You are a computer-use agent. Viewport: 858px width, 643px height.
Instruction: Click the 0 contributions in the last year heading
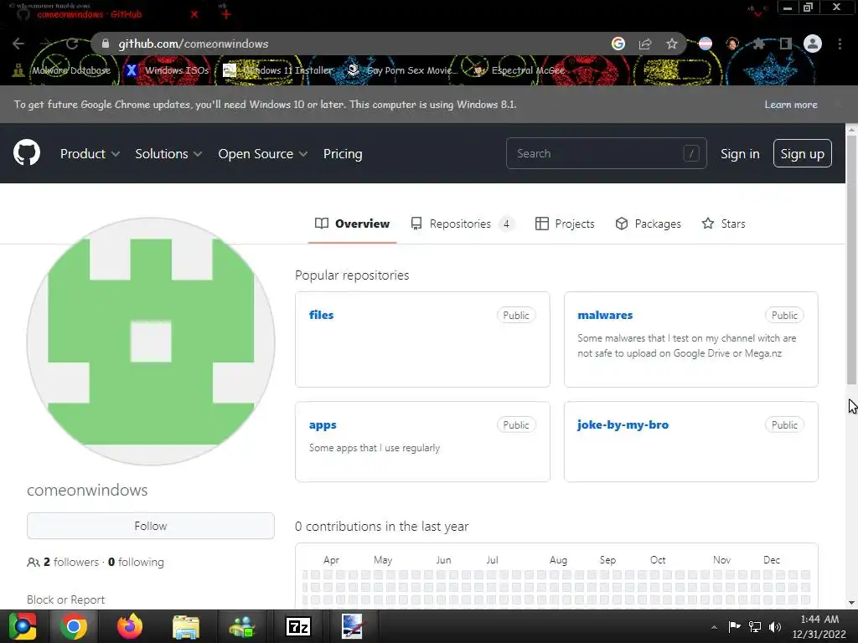click(381, 526)
